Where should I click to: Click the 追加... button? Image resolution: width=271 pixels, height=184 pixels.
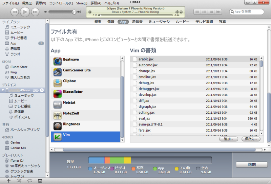(x=228, y=139)
